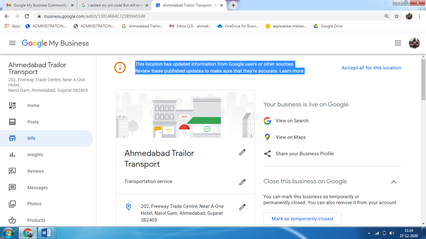This screenshot has height=239, width=426.
Task: Open Ahmedabad Trailor bookmark
Action: [143, 26]
